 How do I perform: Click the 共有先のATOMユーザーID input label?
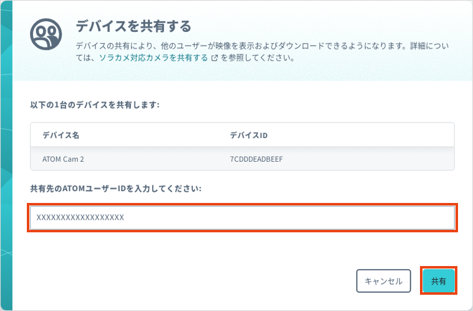click(115, 188)
